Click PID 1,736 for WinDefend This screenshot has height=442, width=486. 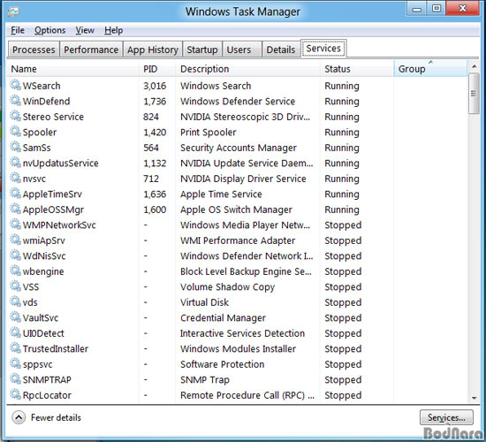click(155, 102)
